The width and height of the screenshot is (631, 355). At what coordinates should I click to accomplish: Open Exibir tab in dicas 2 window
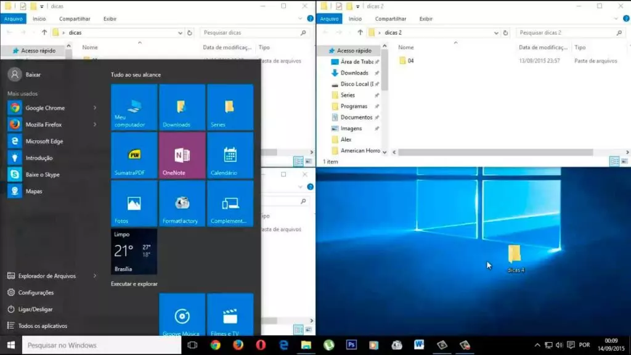[x=426, y=18]
